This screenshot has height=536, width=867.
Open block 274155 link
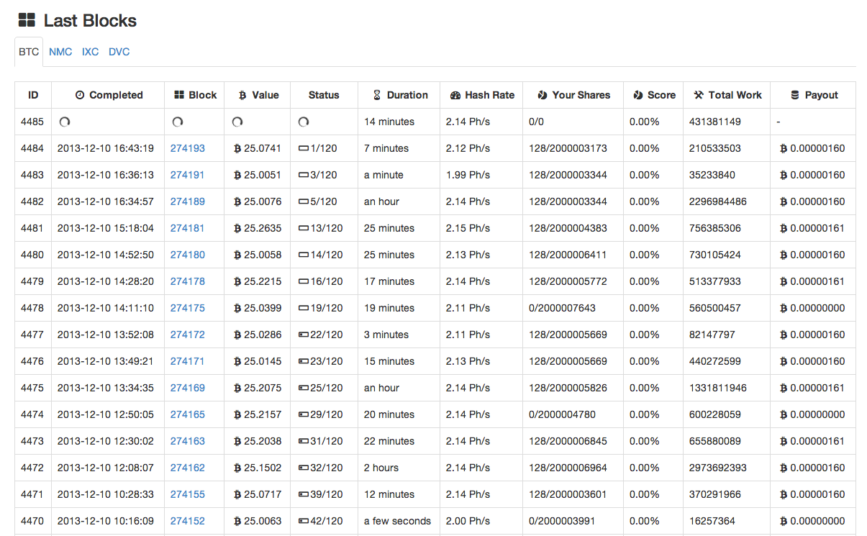[x=188, y=494]
